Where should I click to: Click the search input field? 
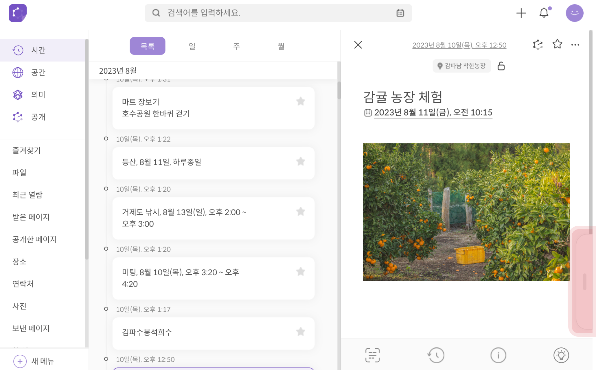[278, 13]
